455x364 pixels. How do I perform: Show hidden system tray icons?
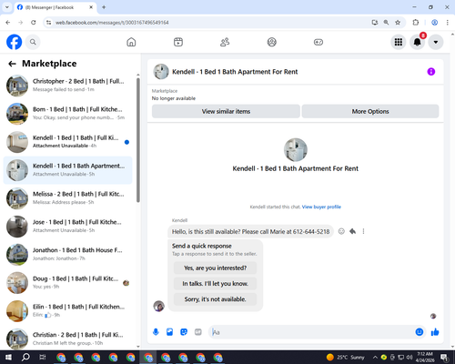(375, 358)
